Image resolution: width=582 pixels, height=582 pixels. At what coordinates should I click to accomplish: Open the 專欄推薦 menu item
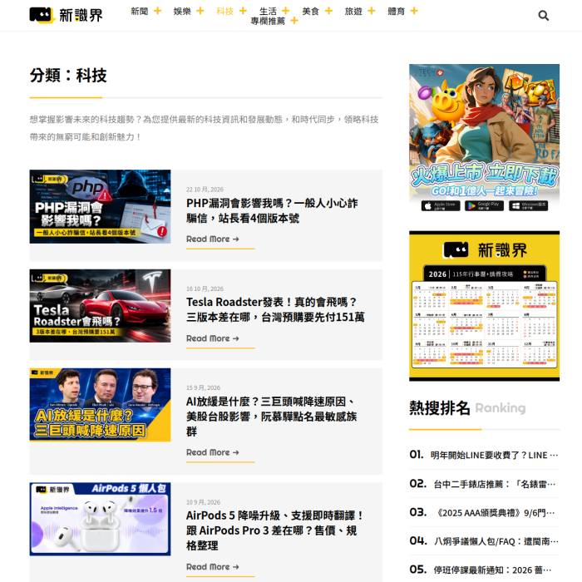268,21
